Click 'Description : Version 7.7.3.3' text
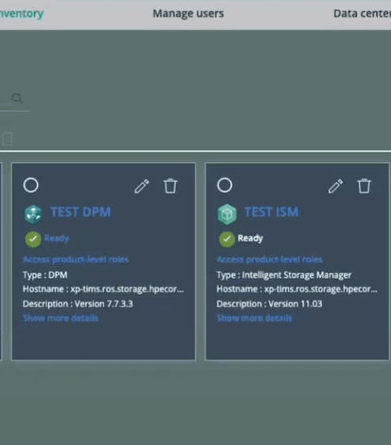The width and height of the screenshot is (391, 445). 77,304
